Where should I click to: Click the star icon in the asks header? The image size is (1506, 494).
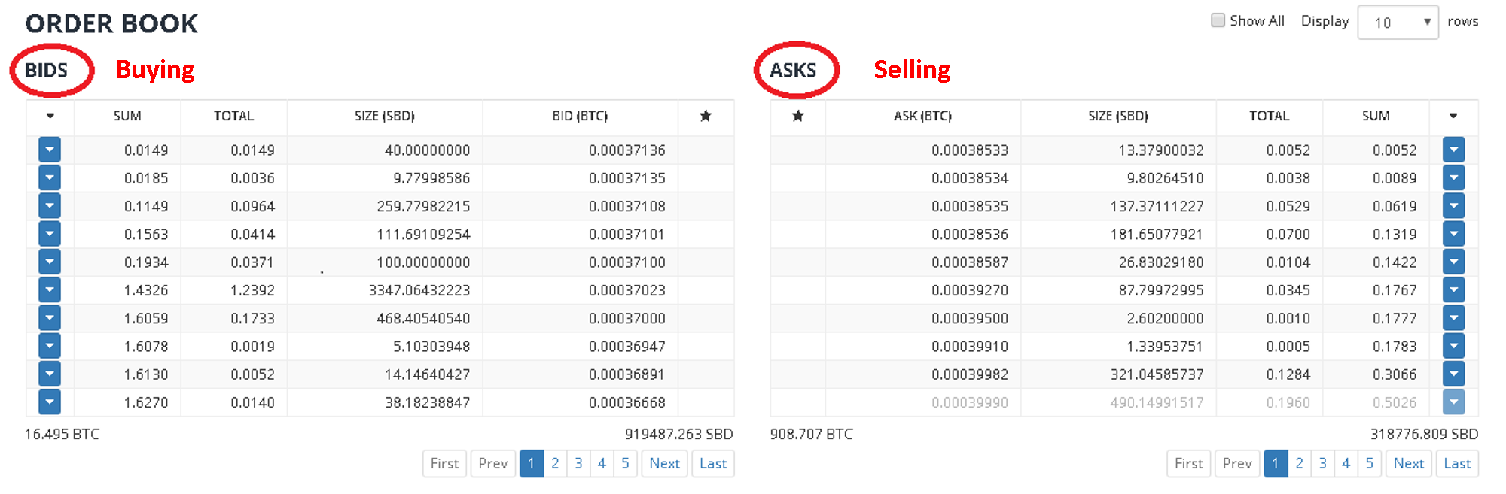(798, 116)
